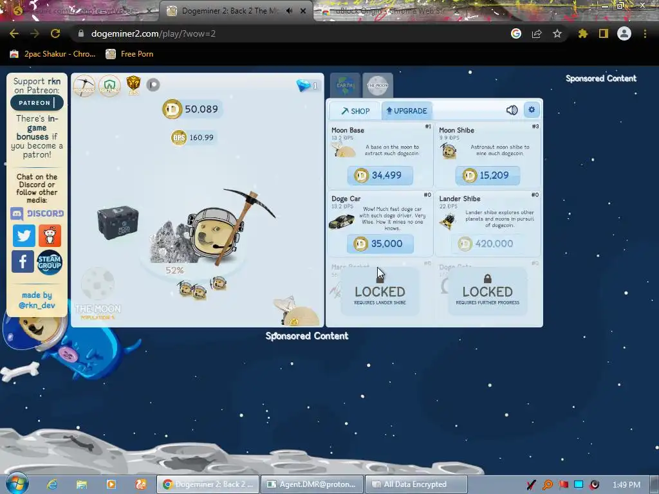Open the Agent.DMR@proton taskbar window

click(x=312, y=484)
